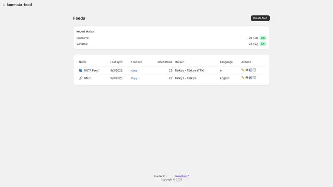The image size is (333, 187).
Task: Click the Last sync column header
Action: 117,62
